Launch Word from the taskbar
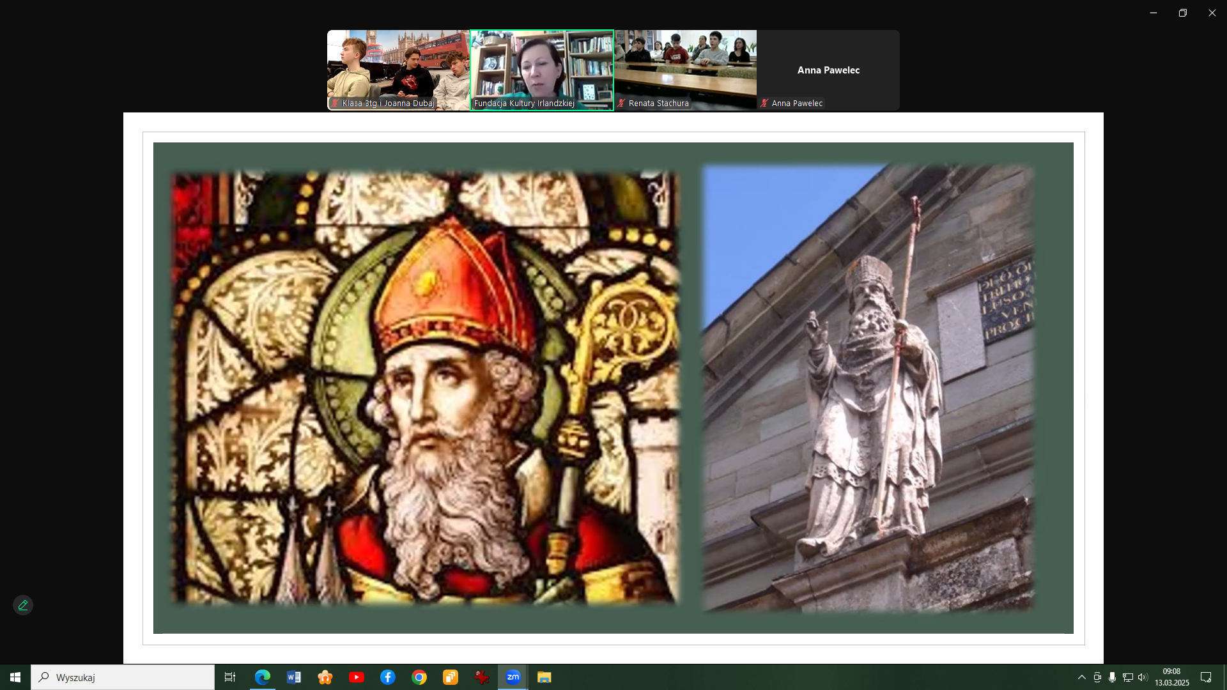 [294, 677]
